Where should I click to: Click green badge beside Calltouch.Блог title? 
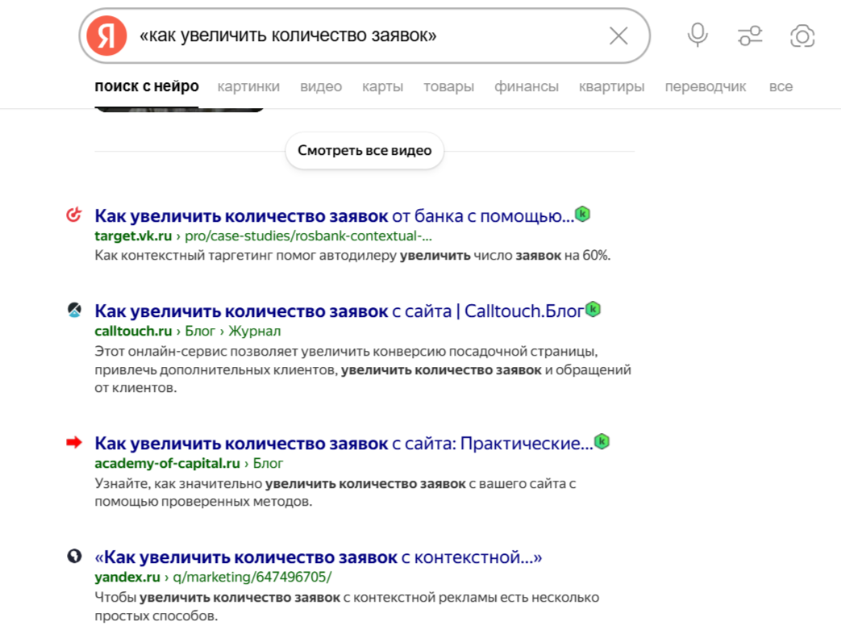[593, 310]
